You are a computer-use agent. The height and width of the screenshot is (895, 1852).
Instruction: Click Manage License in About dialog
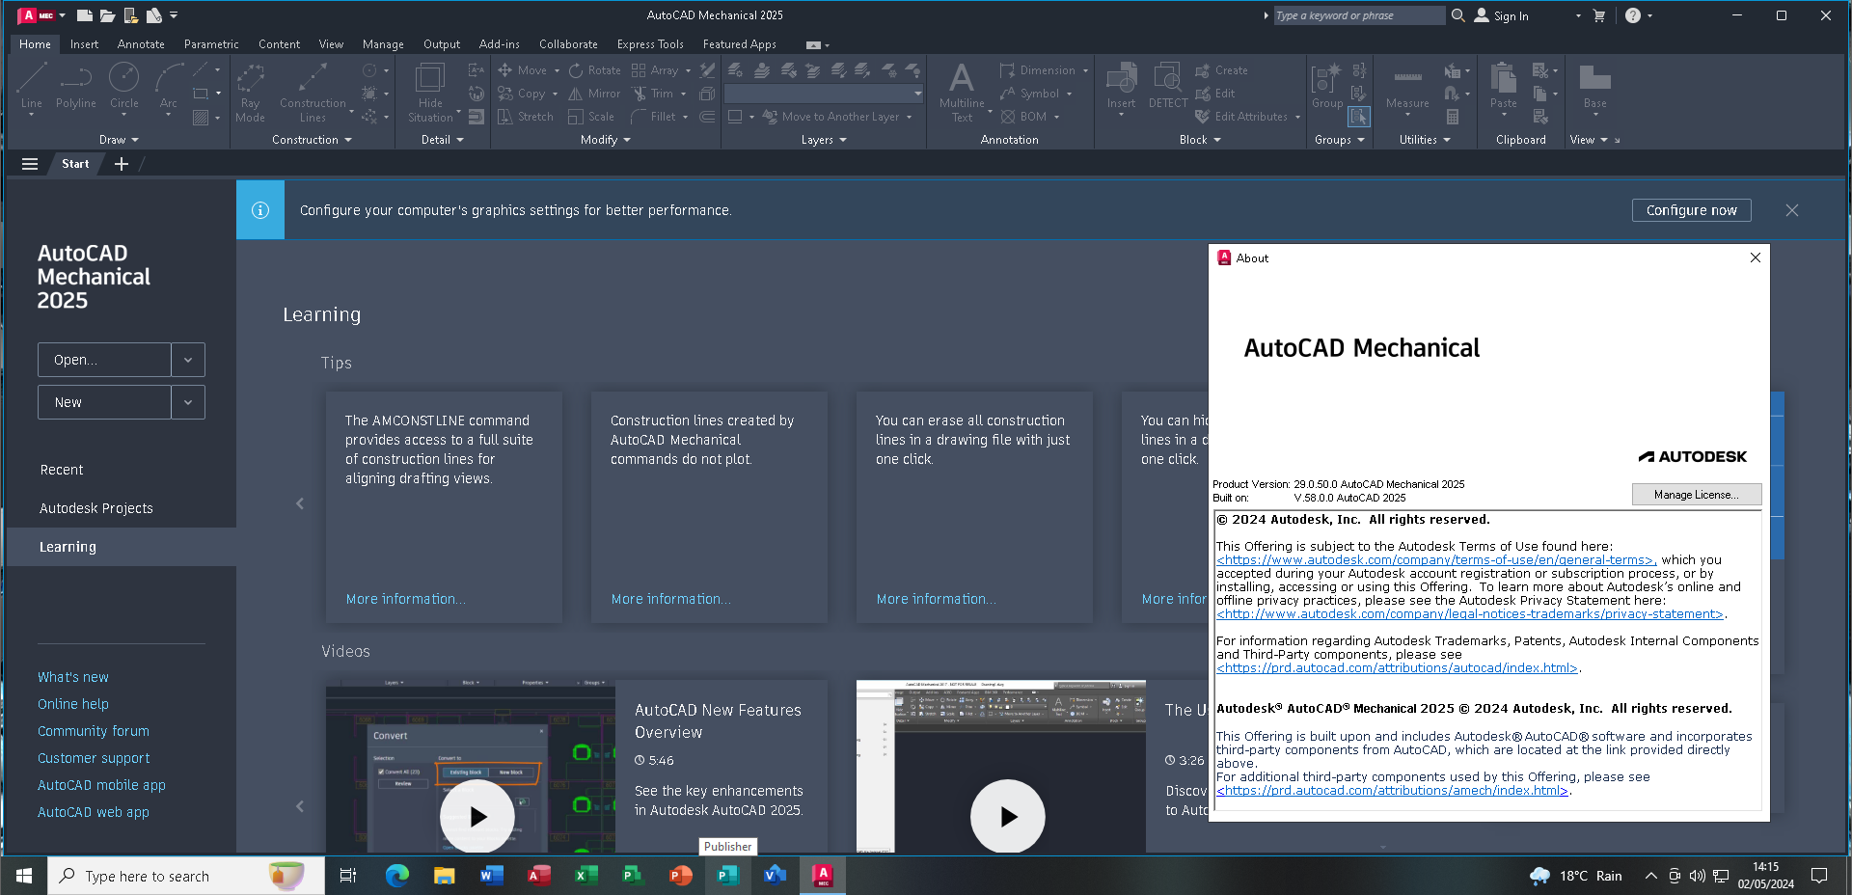click(x=1697, y=495)
